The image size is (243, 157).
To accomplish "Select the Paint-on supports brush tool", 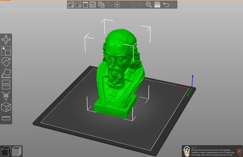I will [6, 96].
